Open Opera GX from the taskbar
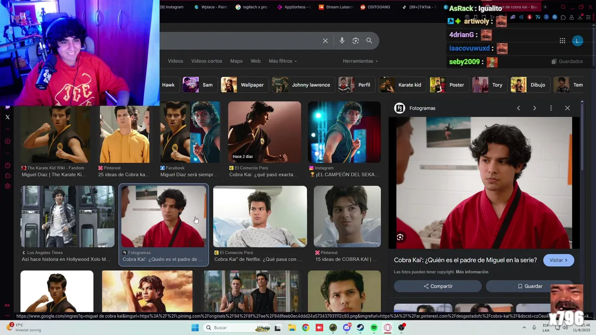Image resolution: width=596 pixels, height=335 pixels. click(388, 328)
